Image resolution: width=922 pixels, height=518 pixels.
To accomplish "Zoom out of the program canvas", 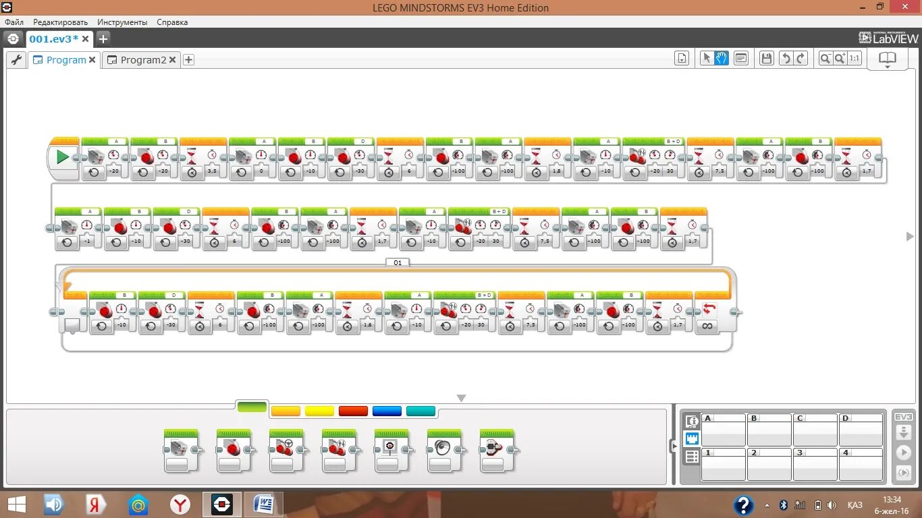I will 825,59.
